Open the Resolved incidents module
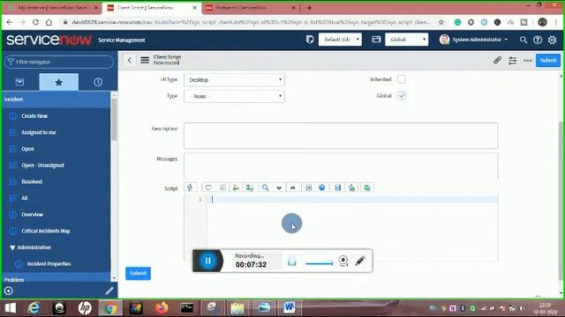 point(32,182)
